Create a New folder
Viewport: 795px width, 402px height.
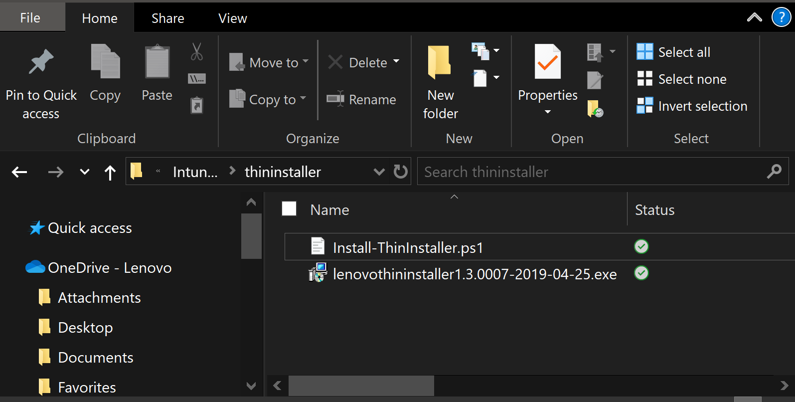[x=440, y=82]
